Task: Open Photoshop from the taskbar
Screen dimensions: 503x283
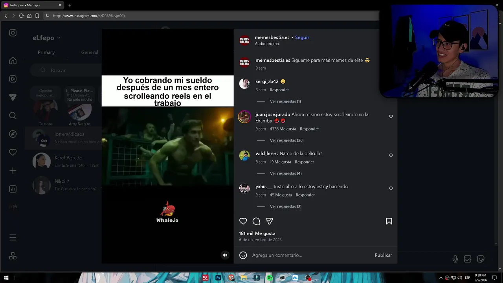Action: click(x=218, y=278)
